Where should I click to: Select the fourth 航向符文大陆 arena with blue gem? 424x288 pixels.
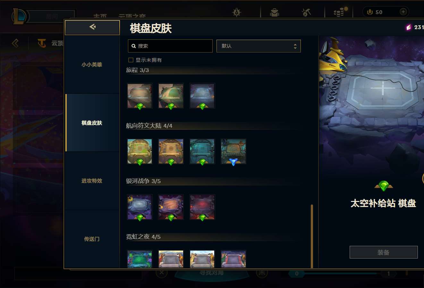[x=233, y=151]
